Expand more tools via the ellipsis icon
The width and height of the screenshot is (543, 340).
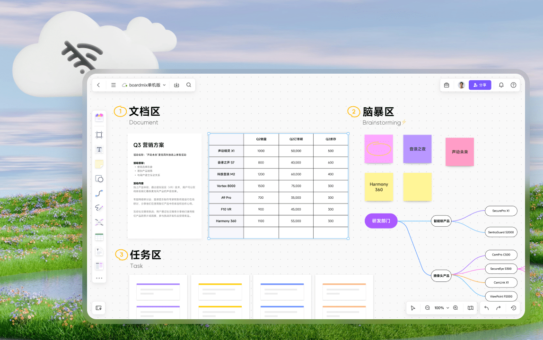point(99,278)
